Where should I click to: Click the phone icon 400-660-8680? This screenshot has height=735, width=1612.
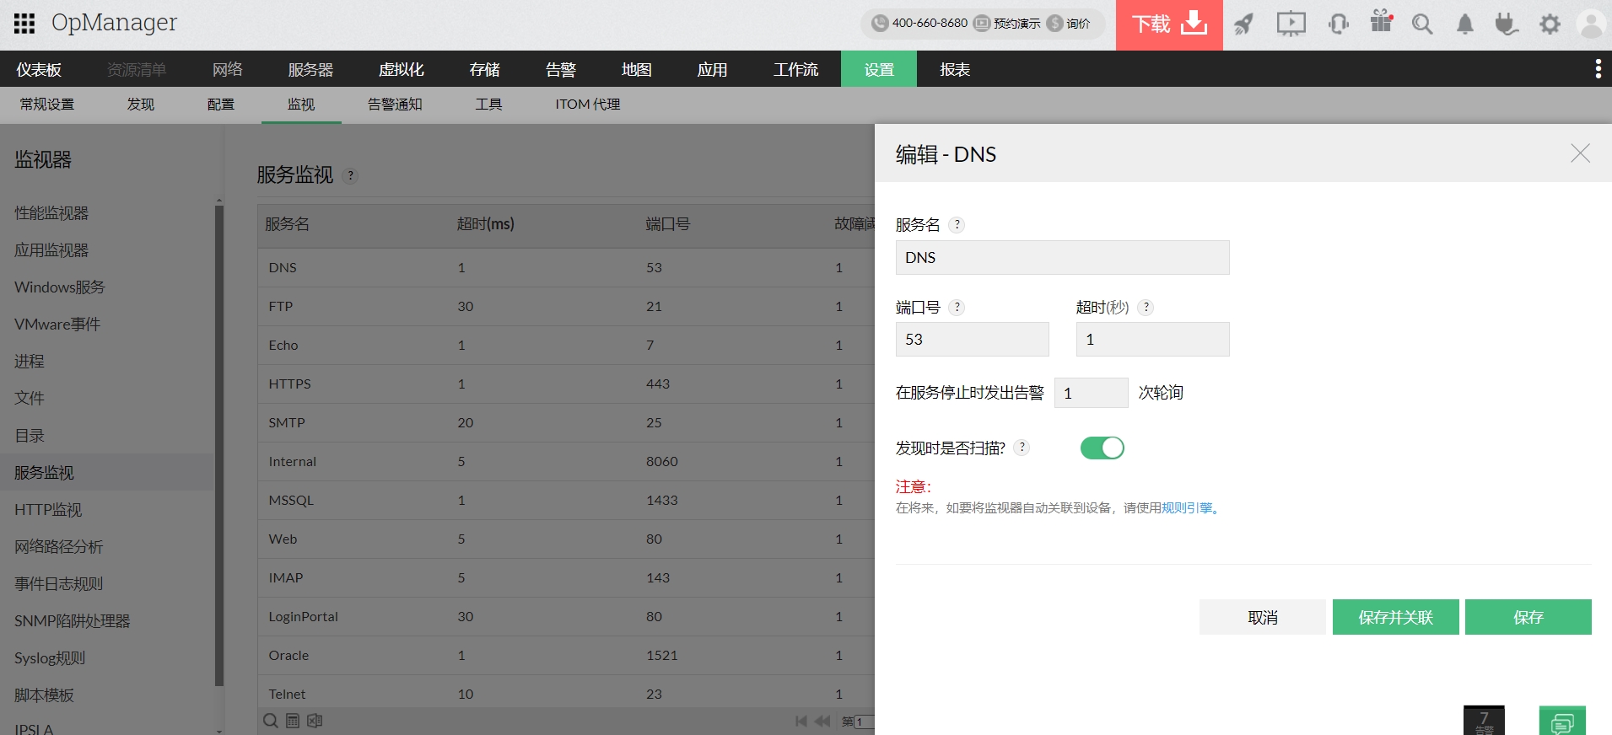coord(879,24)
